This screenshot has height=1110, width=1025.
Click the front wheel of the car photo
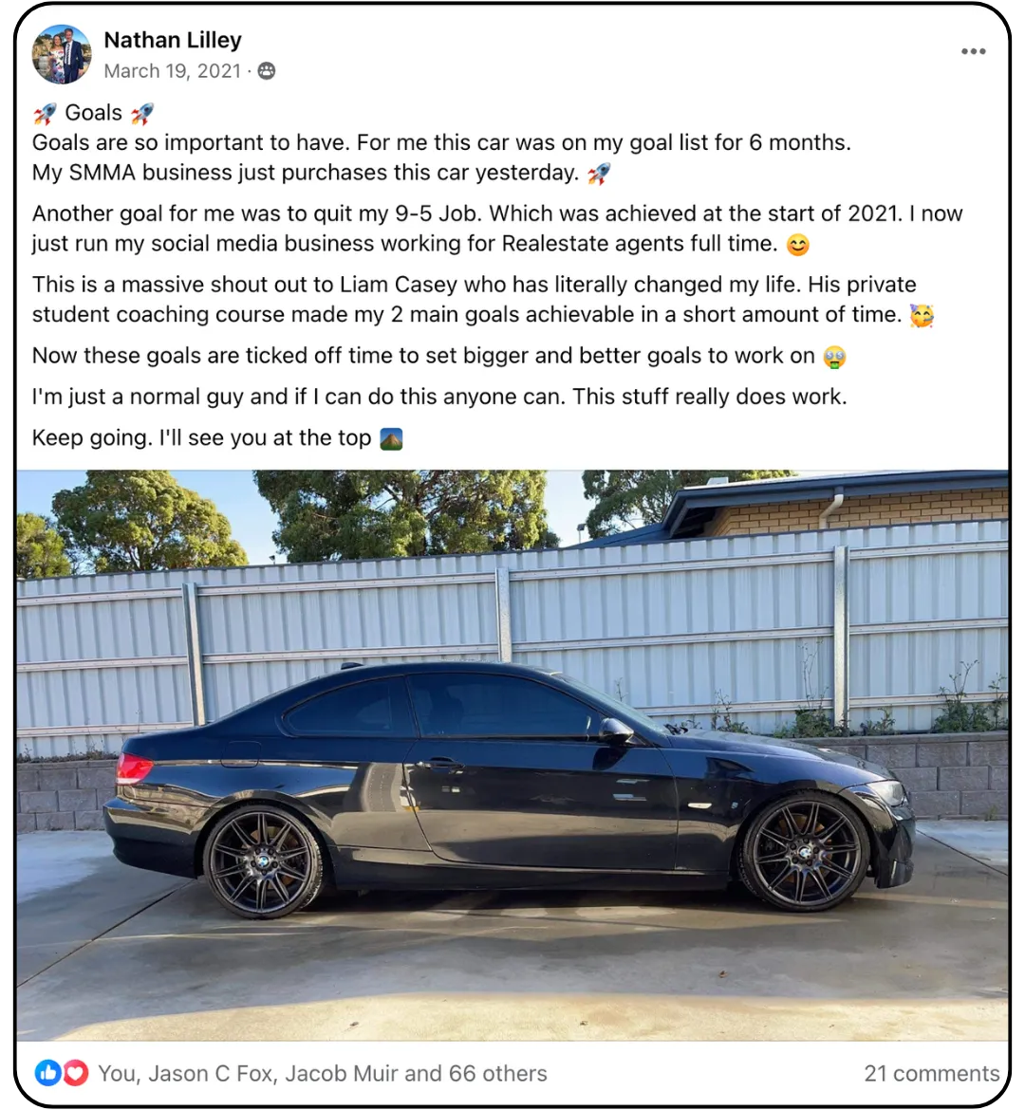(805, 852)
